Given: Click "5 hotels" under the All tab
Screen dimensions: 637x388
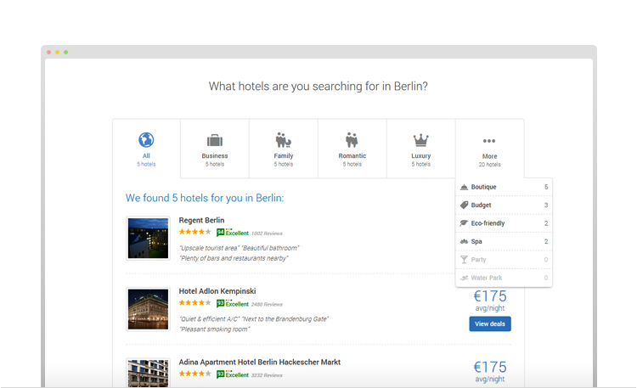Looking at the screenshot, I should tap(146, 164).
